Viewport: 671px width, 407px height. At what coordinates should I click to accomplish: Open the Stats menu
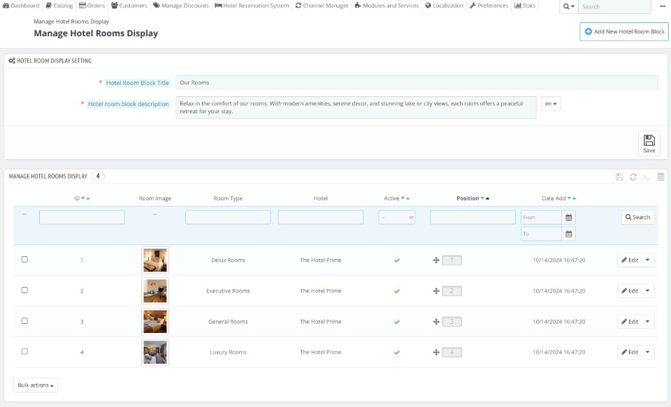coord(525,6)
